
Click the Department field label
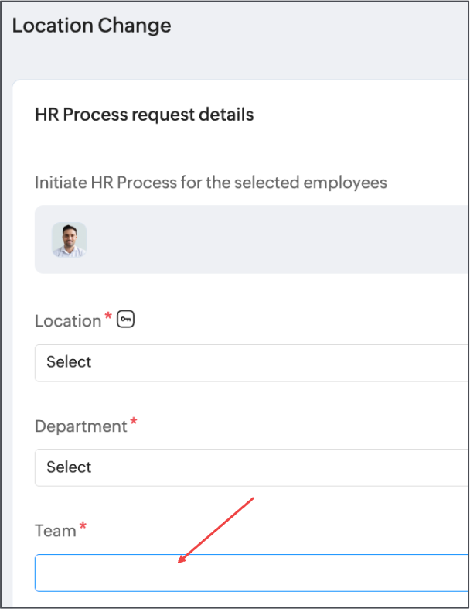pos(80,426)
